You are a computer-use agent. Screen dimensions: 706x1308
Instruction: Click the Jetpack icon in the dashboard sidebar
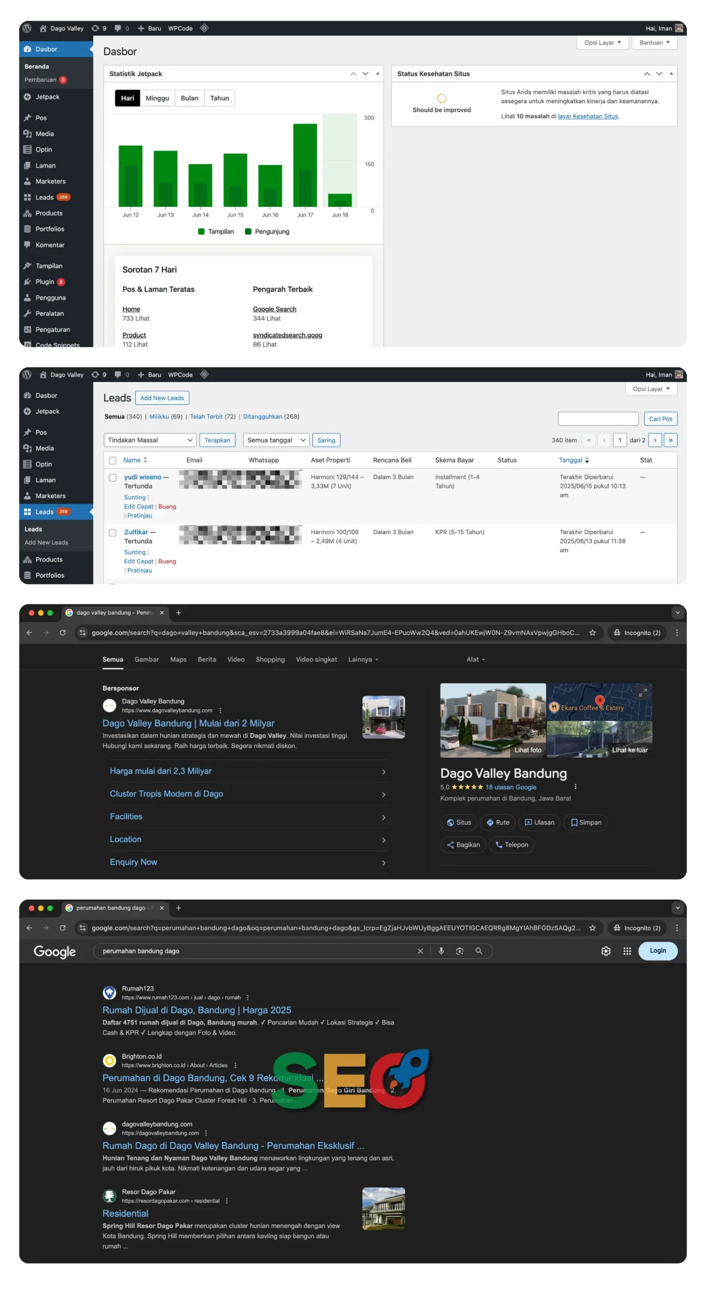click(x=28, y=97)
